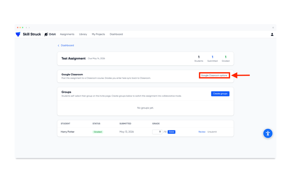
Task: Click the Graded count in header
Action: 225,59
